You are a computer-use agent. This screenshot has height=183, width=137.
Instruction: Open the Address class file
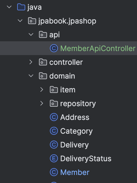pos(75,117)
